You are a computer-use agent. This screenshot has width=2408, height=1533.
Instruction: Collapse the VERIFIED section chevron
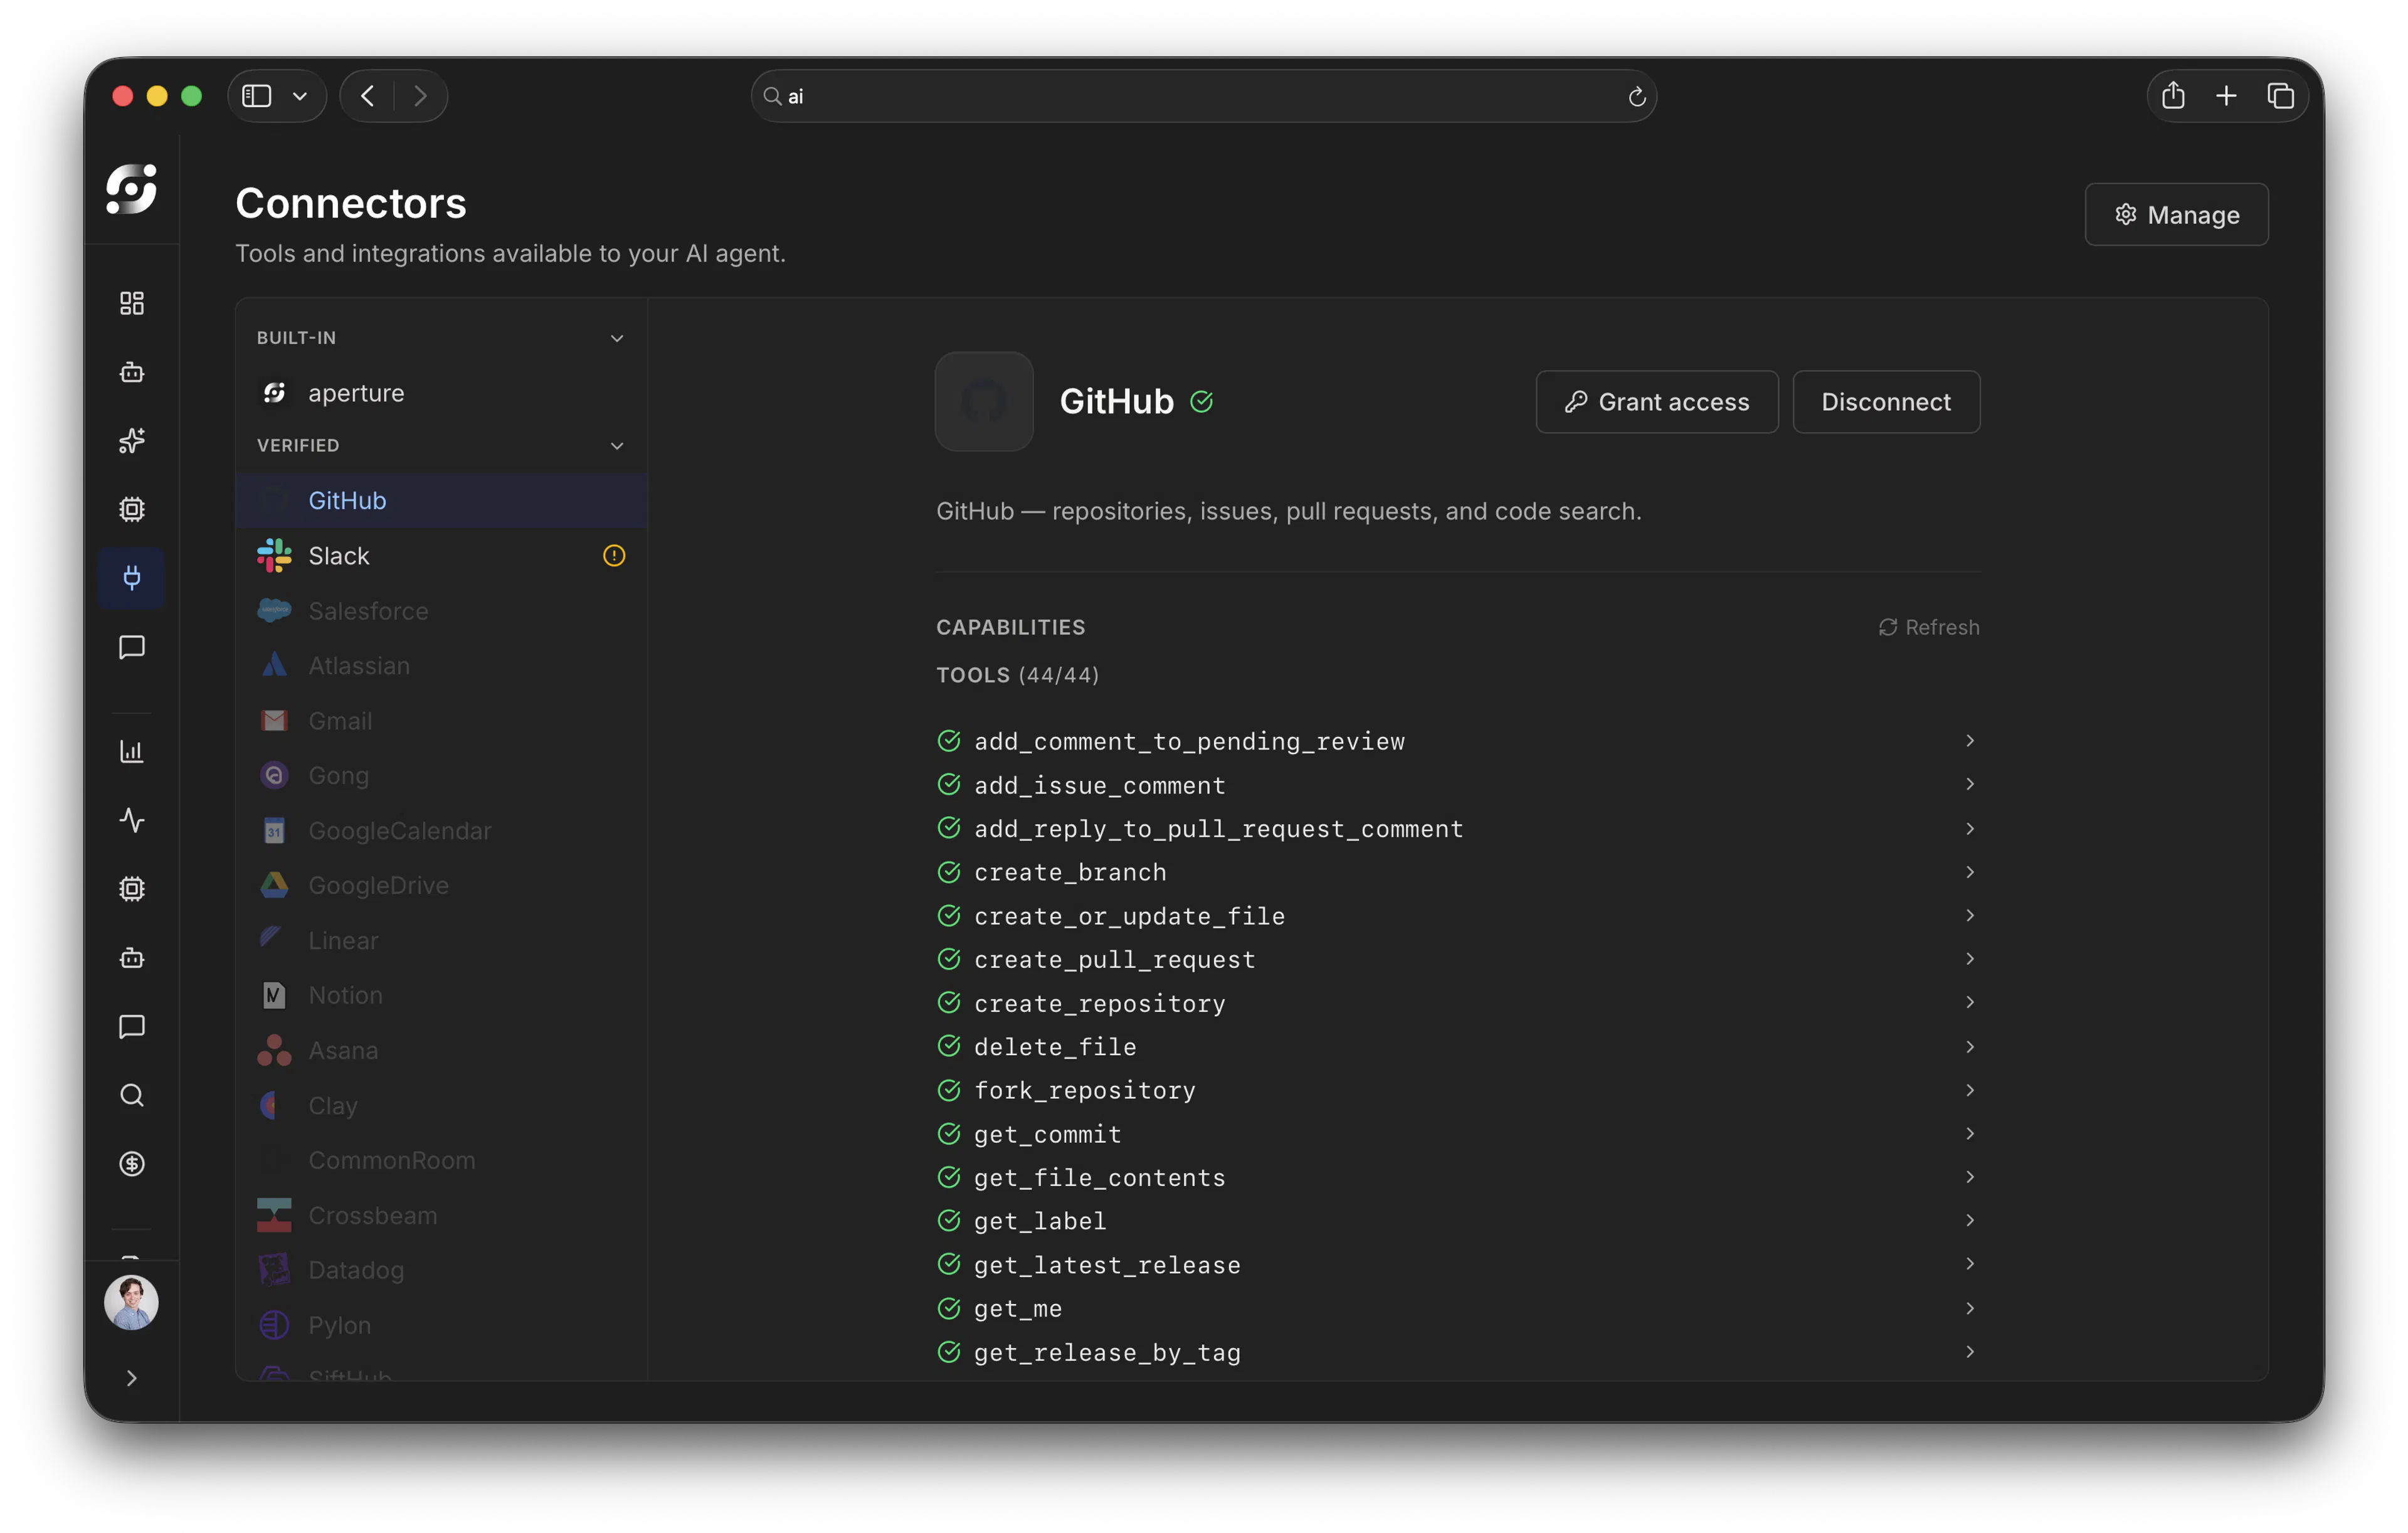click(x=617, y=446)
